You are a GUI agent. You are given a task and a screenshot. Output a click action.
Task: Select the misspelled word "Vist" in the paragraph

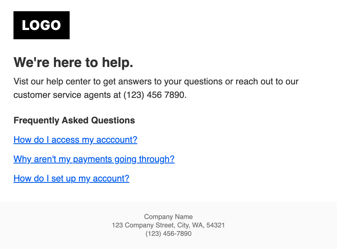tap(21, 82)
